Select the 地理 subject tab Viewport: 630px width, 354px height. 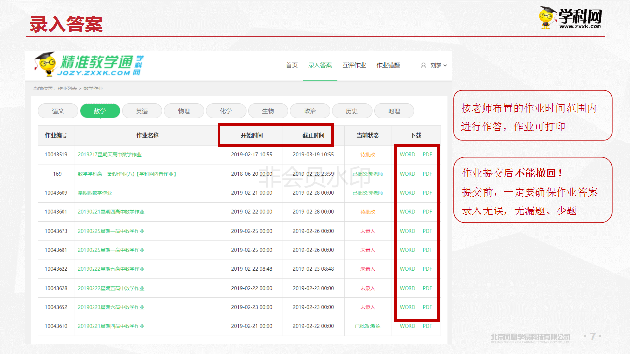(394, 111)
